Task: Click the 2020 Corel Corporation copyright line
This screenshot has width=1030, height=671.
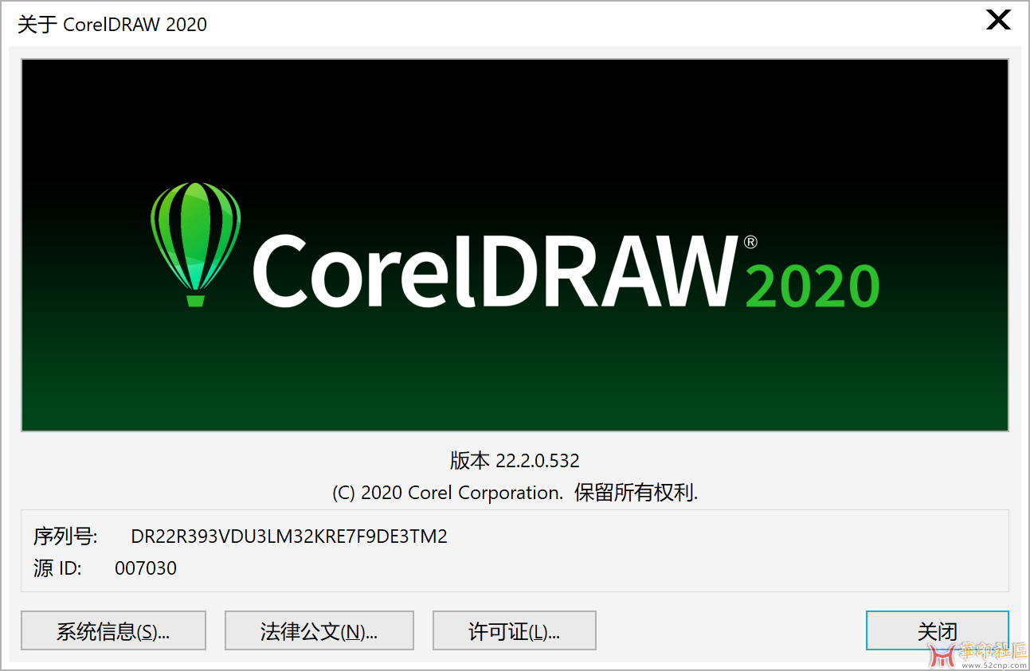Action: click(515, 493)
